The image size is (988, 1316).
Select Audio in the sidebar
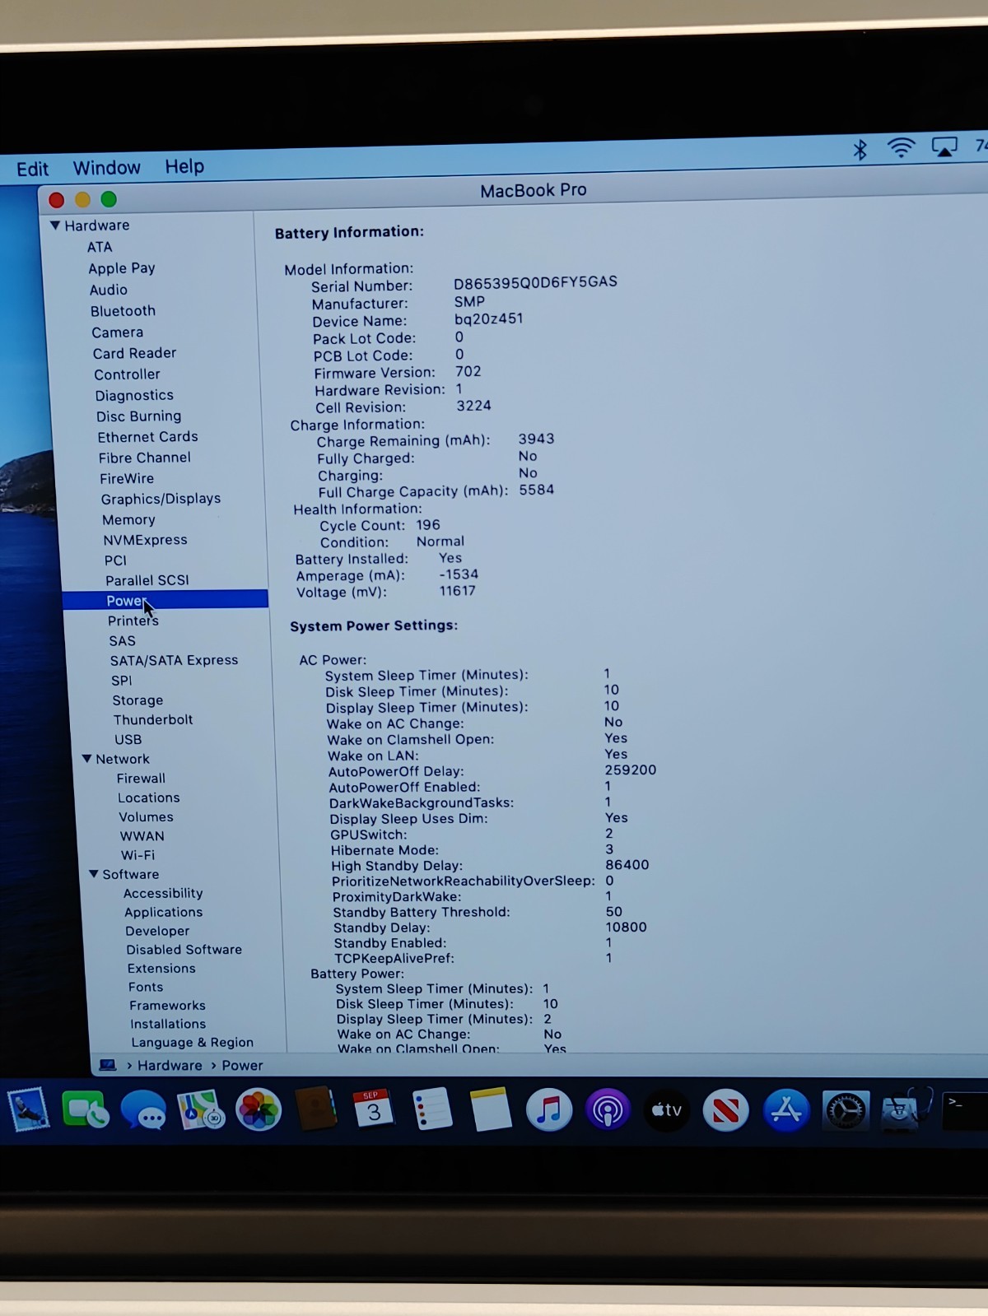pos(109,290)
